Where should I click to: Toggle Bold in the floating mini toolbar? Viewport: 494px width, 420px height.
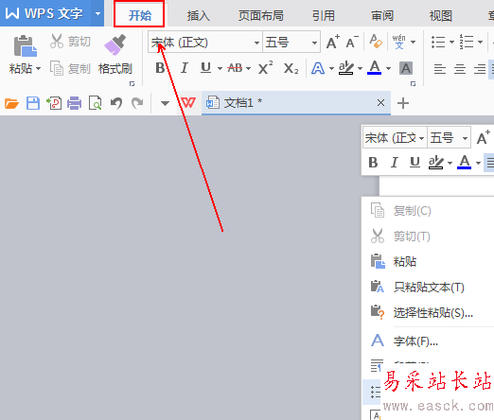tap(373, 163)
